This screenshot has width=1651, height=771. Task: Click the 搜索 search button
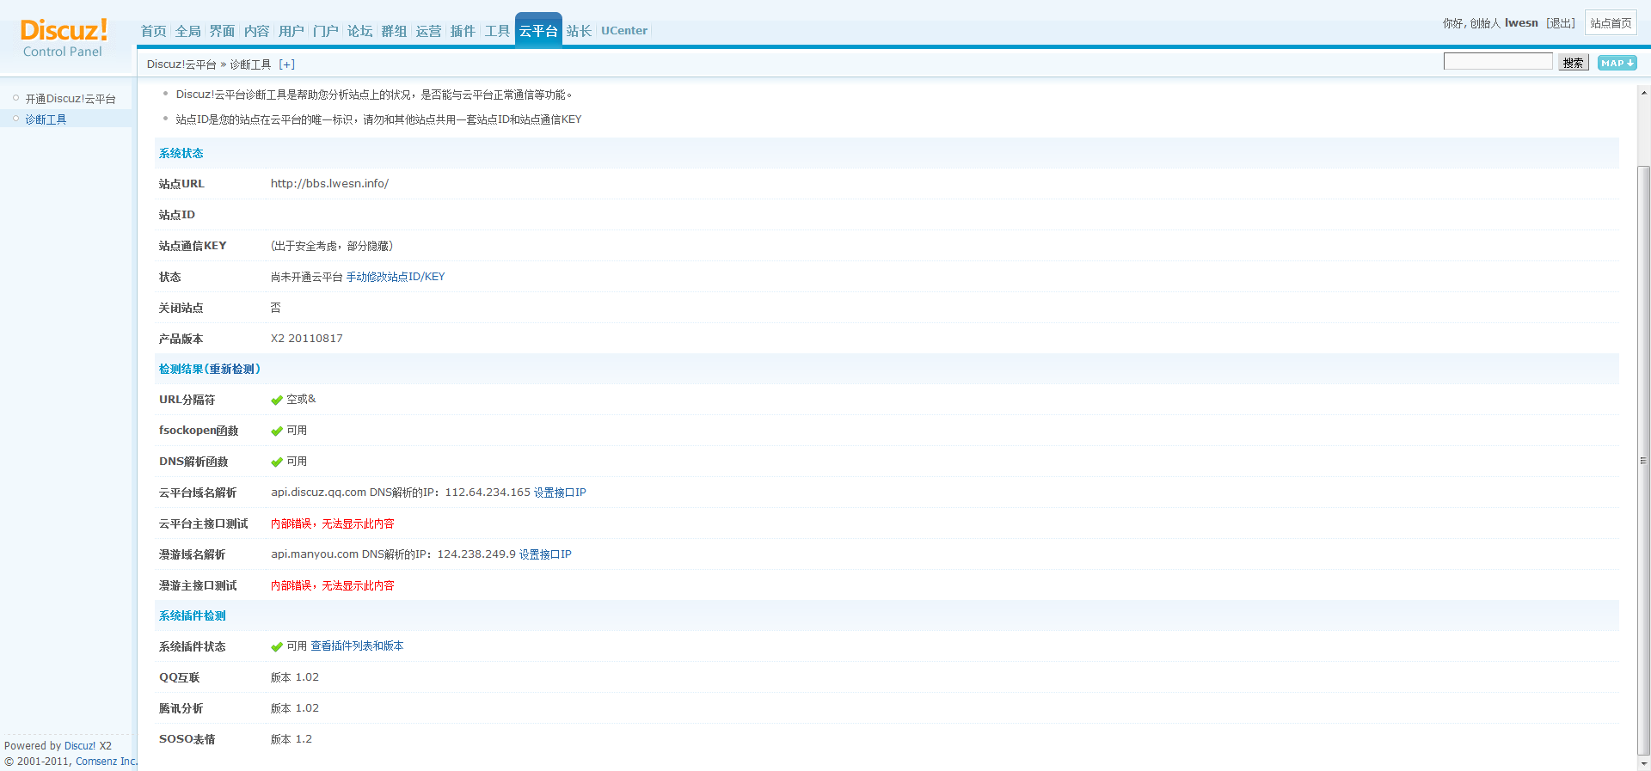coord(1574,62)
